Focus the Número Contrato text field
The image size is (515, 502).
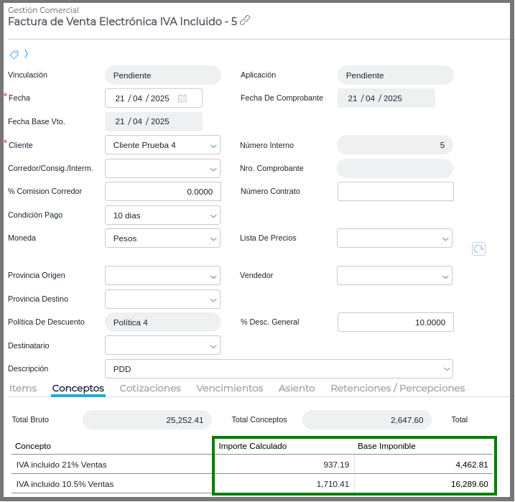395,192
